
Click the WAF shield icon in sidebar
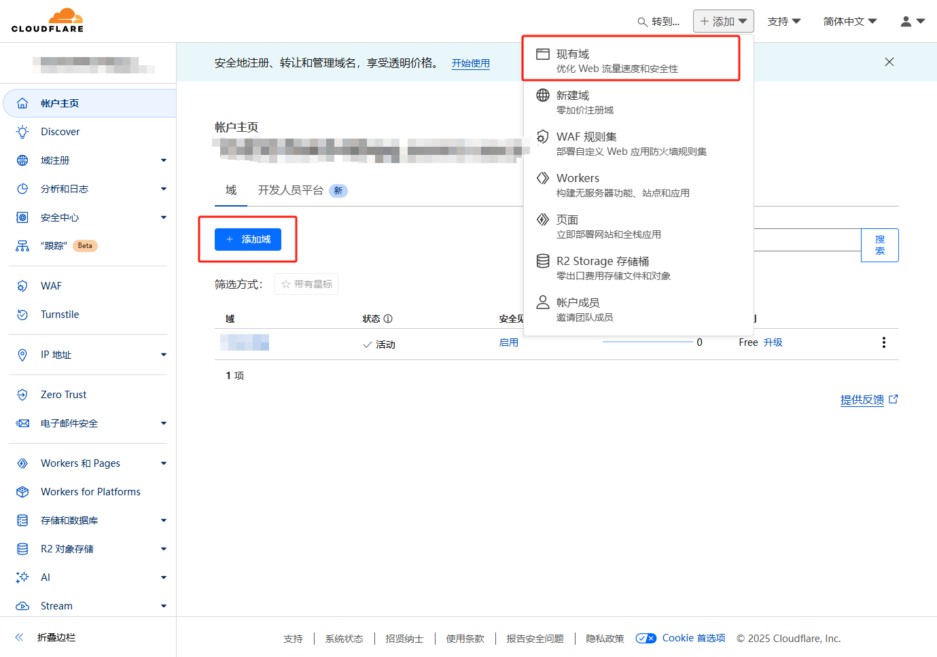tap(22, 286)
